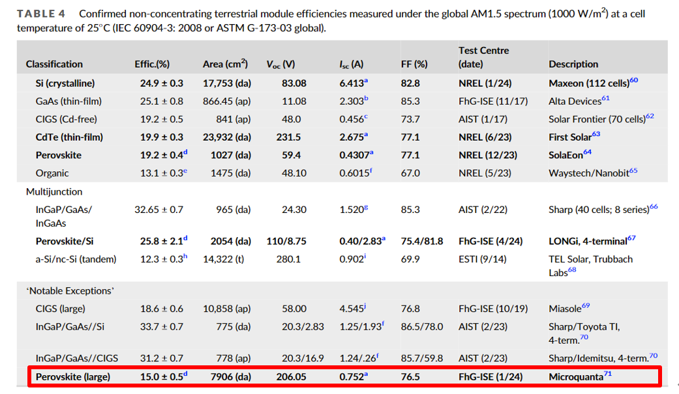Open reference 61 beside Alta Devices

pos(605,98)
